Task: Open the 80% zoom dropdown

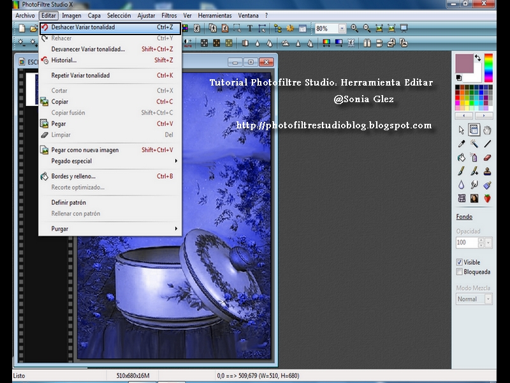Action: click(342, 28)
